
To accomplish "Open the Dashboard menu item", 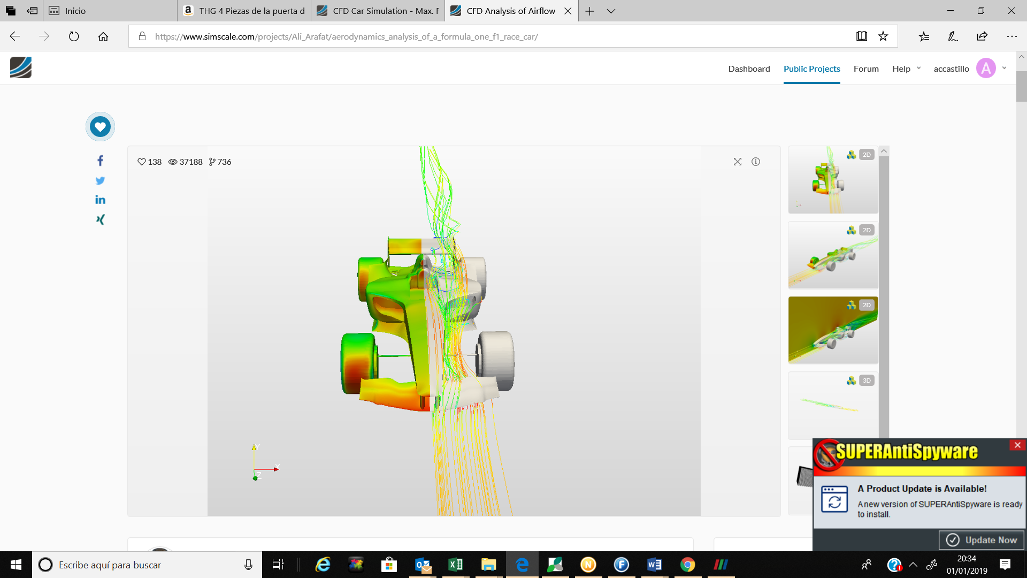I will [749, 69].
